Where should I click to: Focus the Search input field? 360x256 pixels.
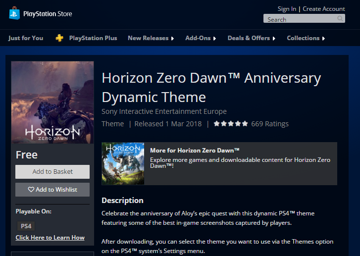click(x=304, y=19)
